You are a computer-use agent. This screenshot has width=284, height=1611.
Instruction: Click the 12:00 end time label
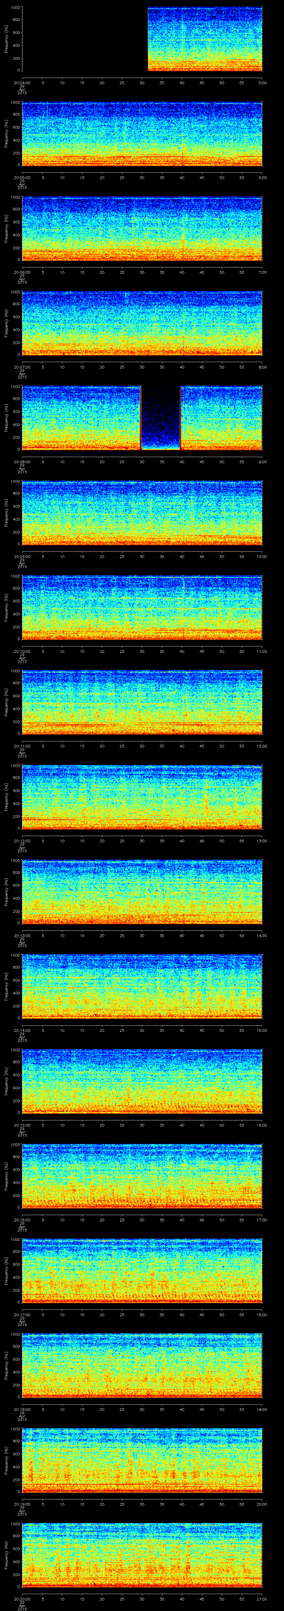(x=262, y=746)
